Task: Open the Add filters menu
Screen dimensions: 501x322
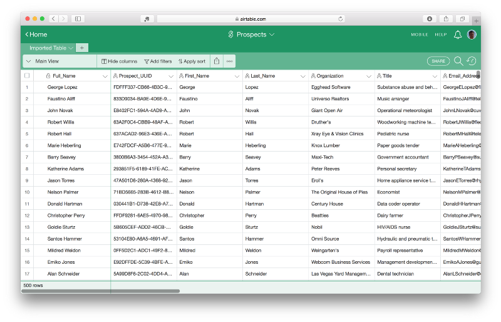Action: (158, 61)
